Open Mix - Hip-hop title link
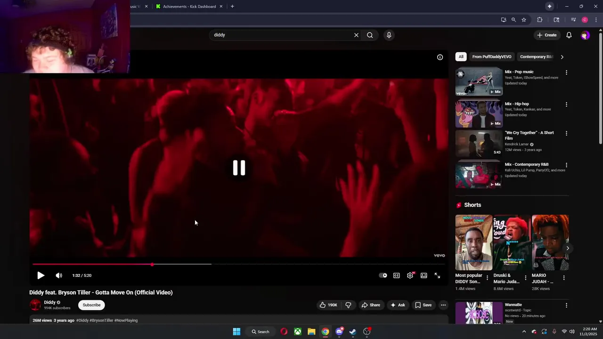Image resolution: width=603 pixels, height=339 pixels. [517, 104]
